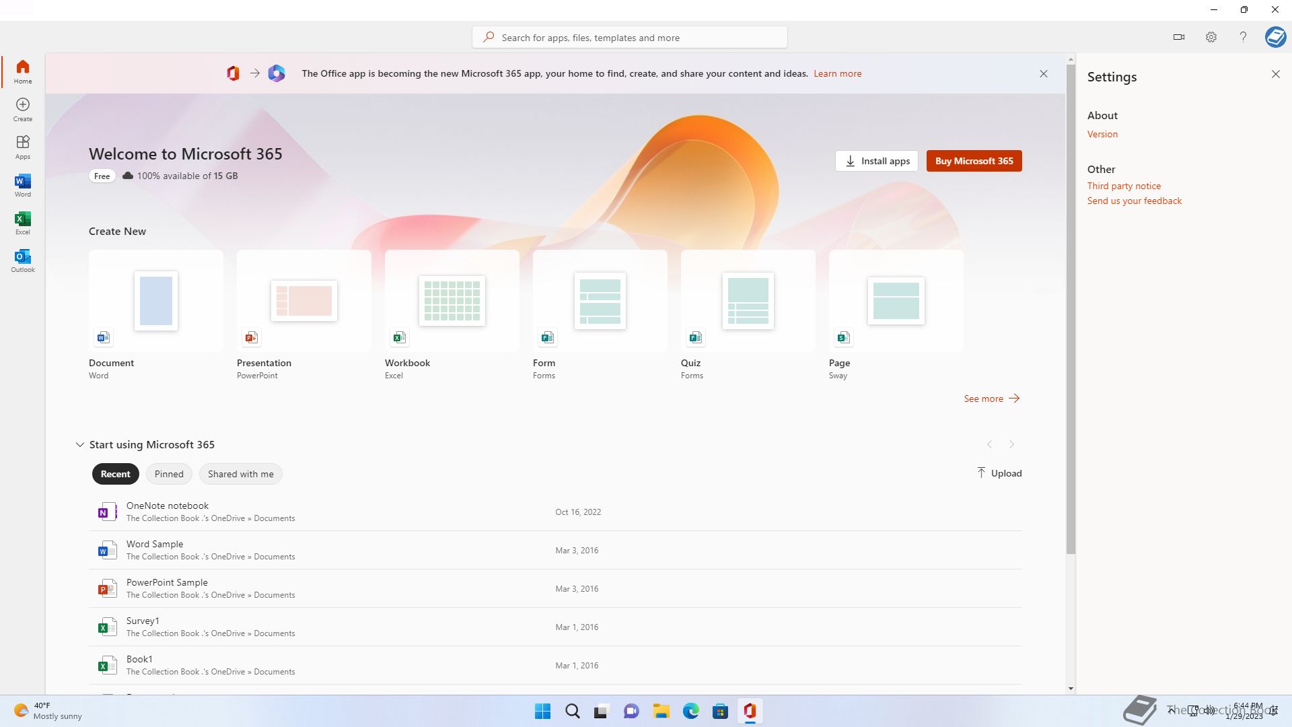Click the main page vertical scrollbar

coord(1071,310)
